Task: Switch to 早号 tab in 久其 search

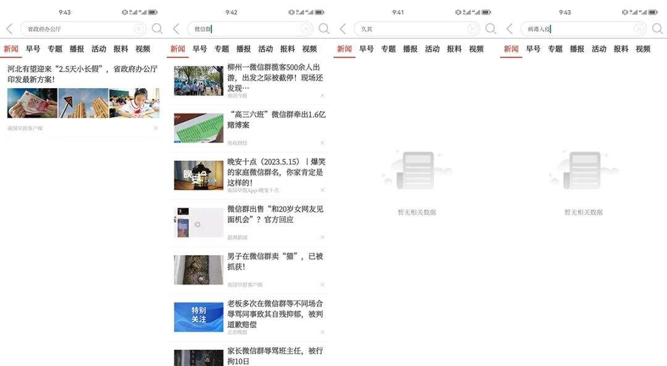Action: tap(366, 49)
